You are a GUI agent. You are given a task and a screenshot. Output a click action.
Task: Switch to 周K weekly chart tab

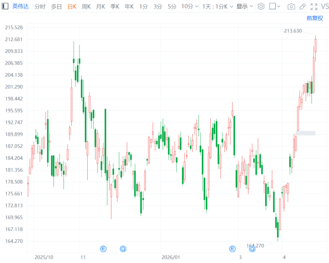click(86, 6)
